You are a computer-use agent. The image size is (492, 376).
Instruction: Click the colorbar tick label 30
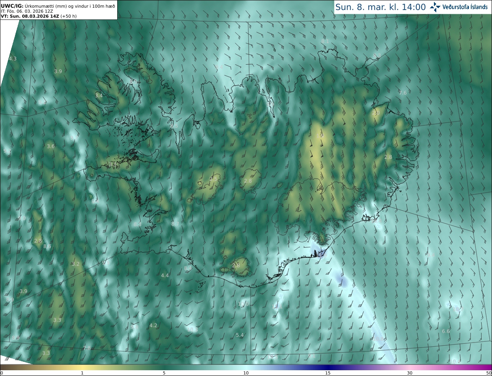pyautogui.click(x=410, y=373)
